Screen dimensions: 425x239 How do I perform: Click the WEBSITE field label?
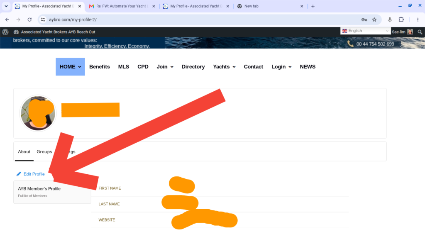[x=107, y=220]
